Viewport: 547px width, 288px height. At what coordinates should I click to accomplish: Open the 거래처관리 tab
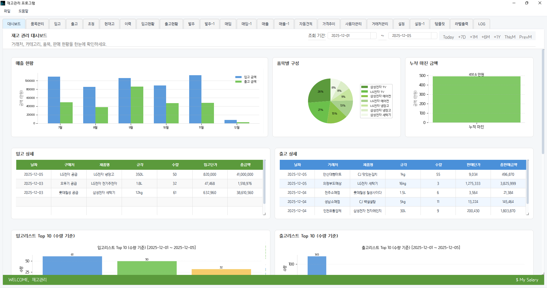tap(380, 24)
